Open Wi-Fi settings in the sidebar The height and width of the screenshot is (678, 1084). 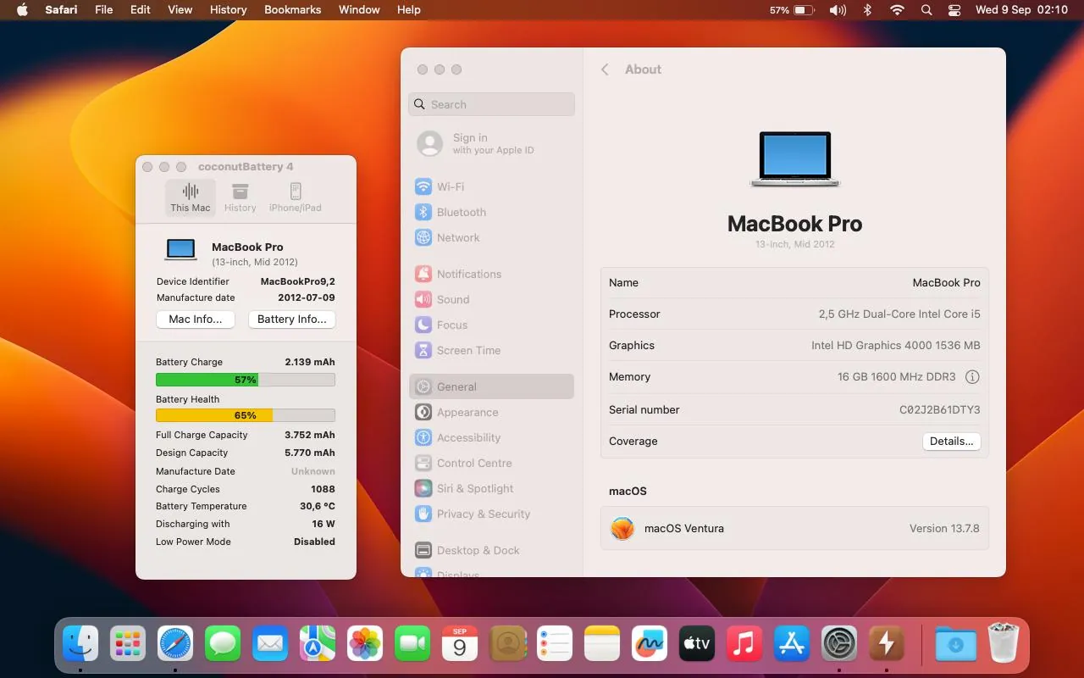click(491, 186)
